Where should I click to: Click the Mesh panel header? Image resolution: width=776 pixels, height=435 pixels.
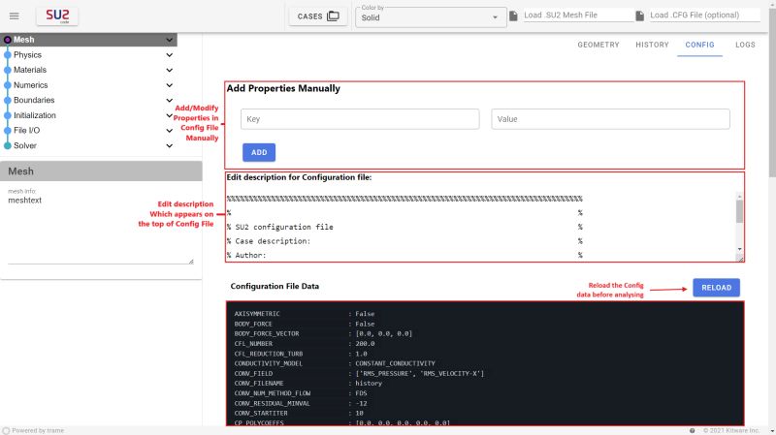click(x=101, y=171)
